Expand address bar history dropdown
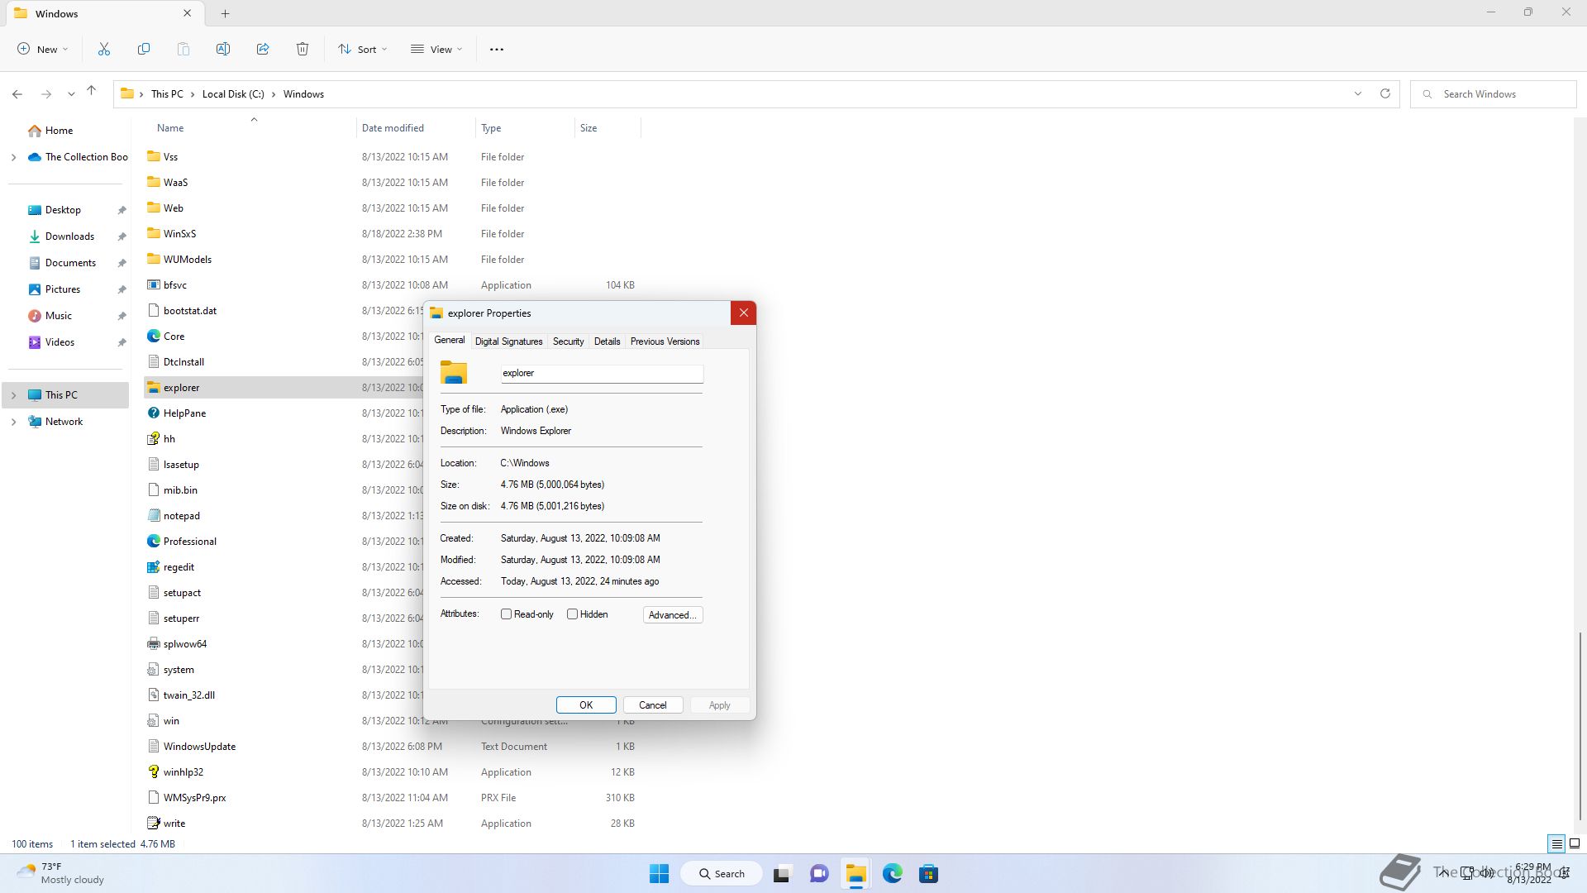Screen dimensions: 1587x893 [x=1357, y=93]
